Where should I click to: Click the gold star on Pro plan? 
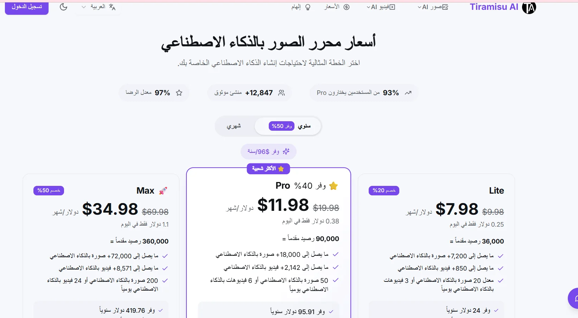pos(334,186)
